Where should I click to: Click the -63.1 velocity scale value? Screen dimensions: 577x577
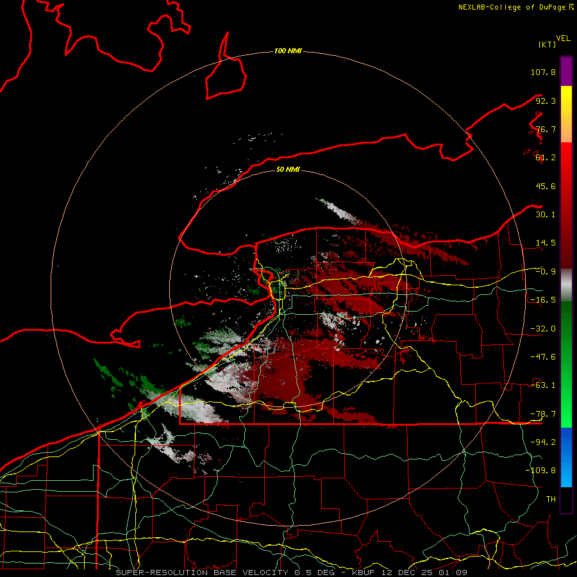click(x=543, y=385)
